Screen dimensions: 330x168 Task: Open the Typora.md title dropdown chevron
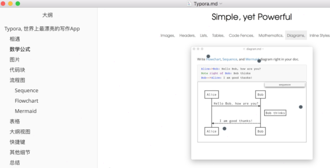pyautogui.click(x=221, y=3)
